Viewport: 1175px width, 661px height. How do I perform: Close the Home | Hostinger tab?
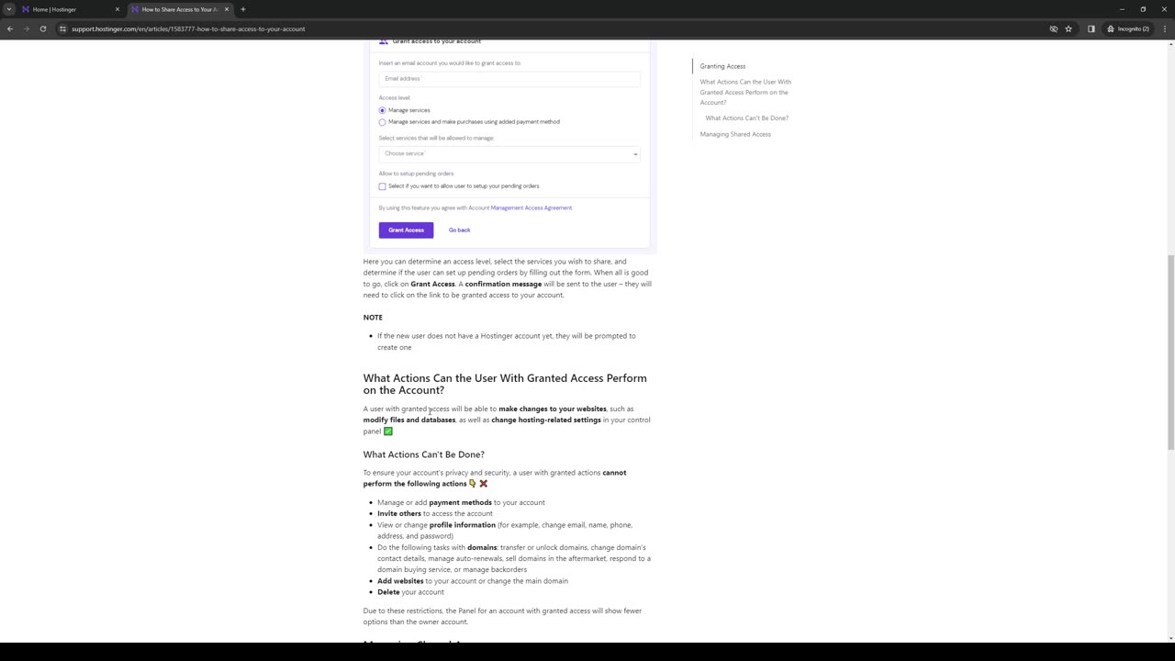pos(117,9)
